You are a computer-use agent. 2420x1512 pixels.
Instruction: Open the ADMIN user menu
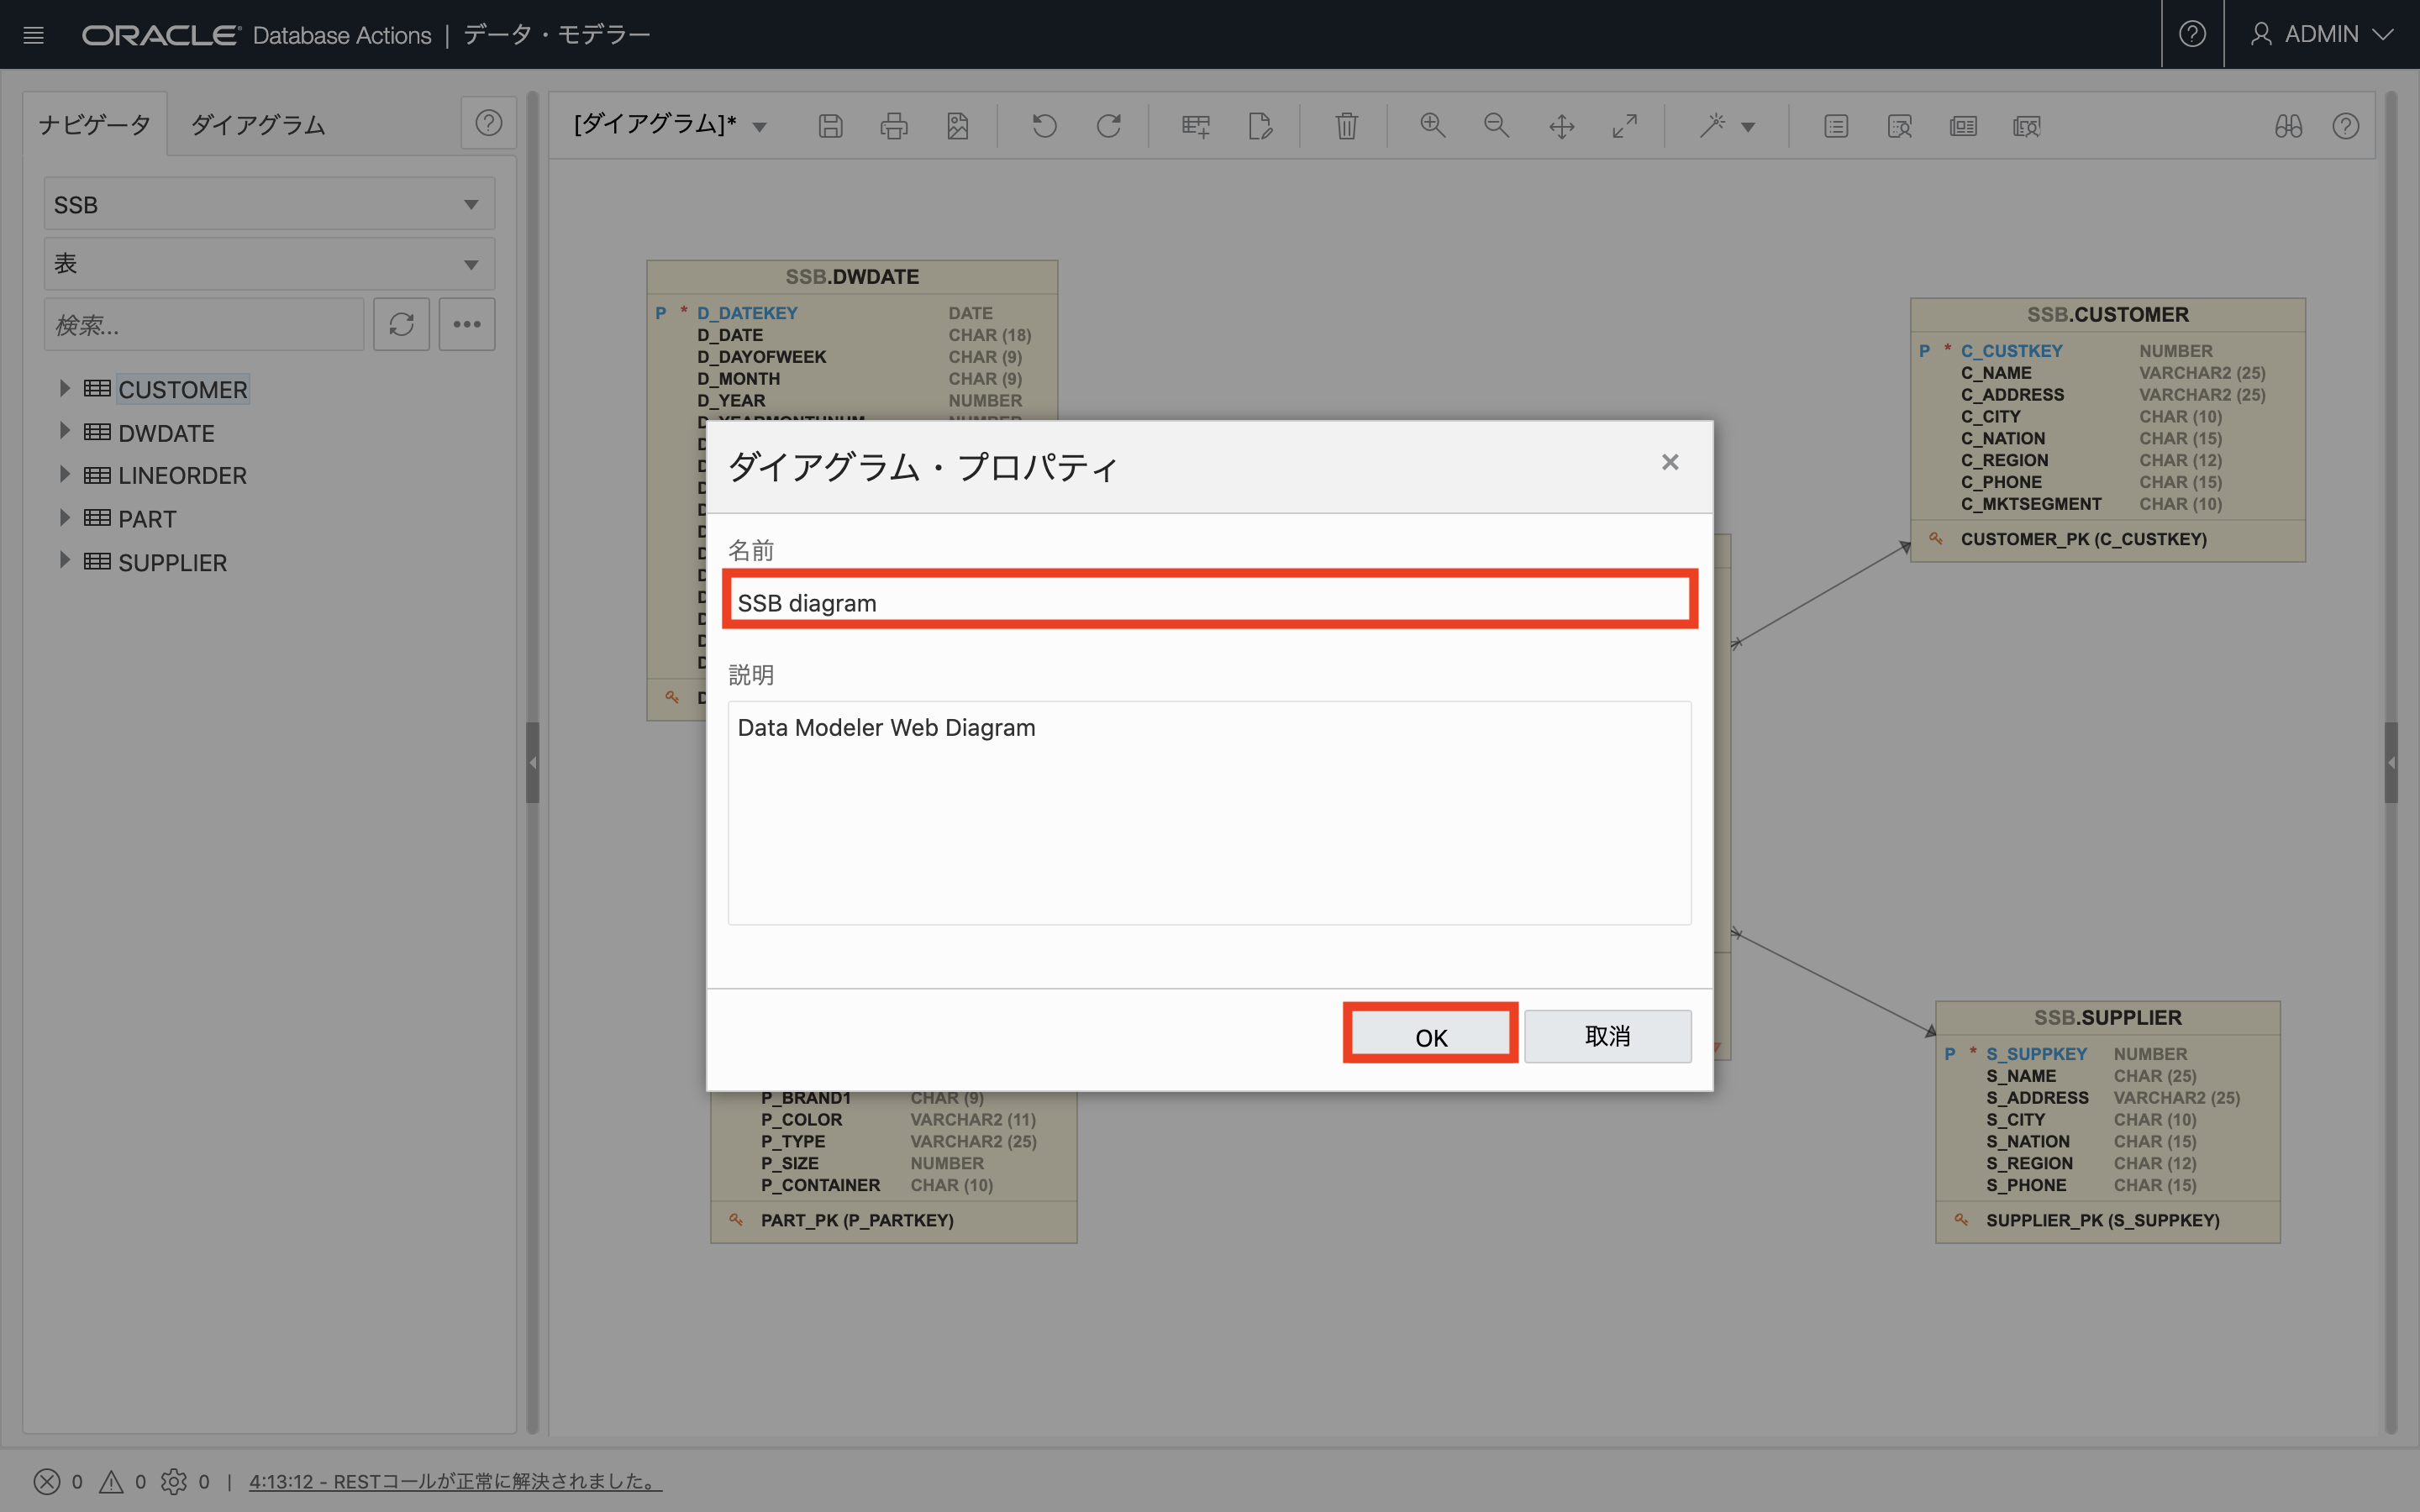click(2320, 34)
